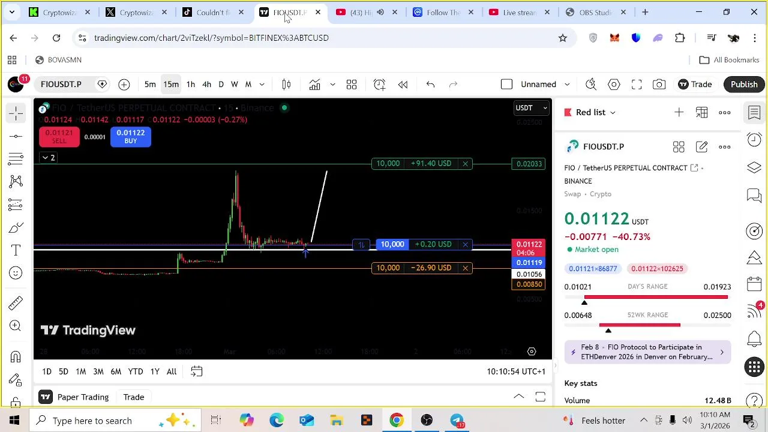Image resolution: width=768 pixels, height=432 pixels.
Task: Open the USDT currency dropdown
Action: tap(532, 108)
